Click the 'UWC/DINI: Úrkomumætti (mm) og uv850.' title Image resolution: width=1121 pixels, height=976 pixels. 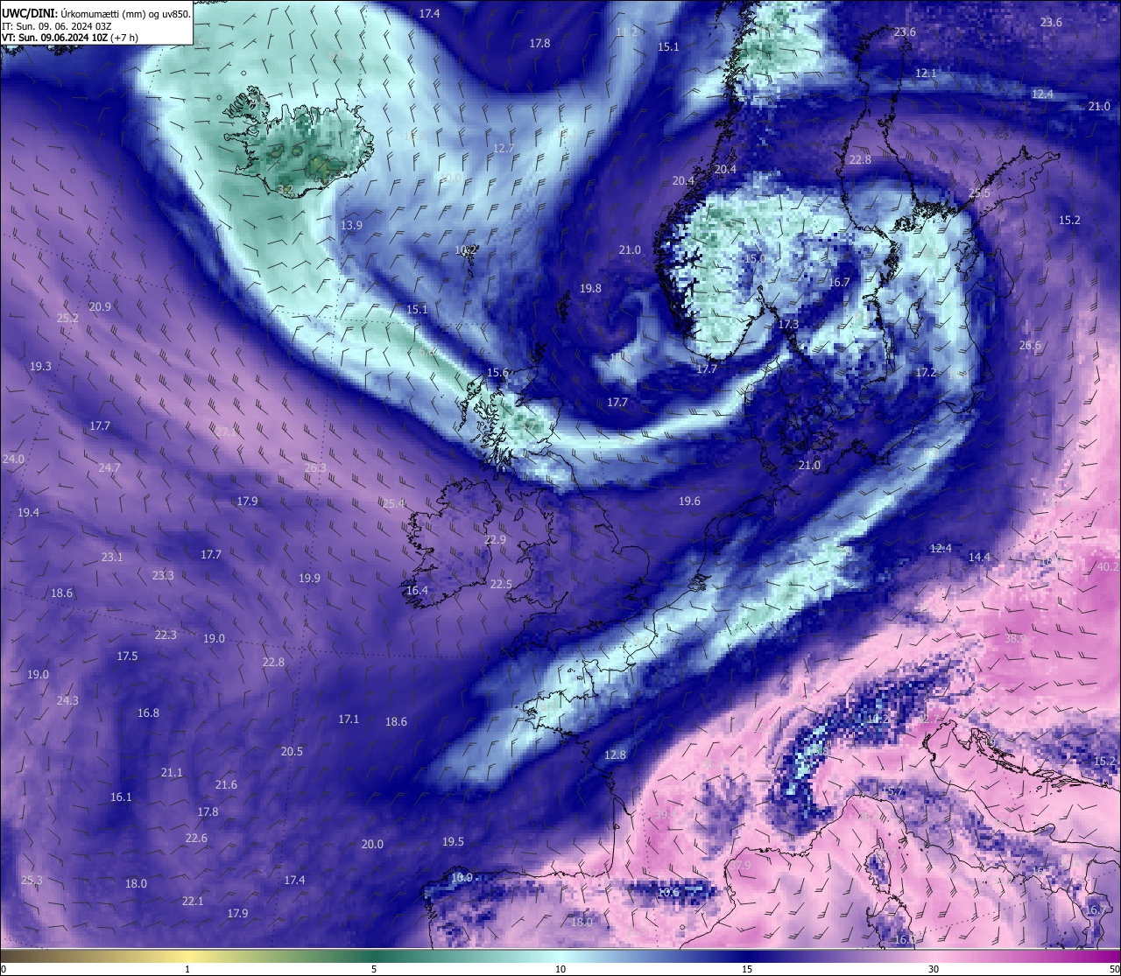pyautogui.click(x=96, y=13)
